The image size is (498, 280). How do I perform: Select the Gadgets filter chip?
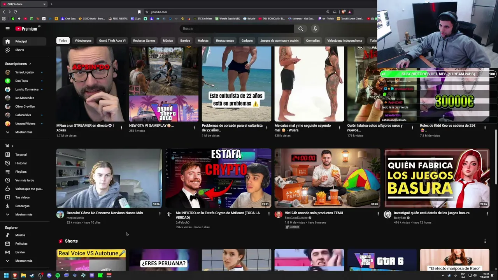247,40
